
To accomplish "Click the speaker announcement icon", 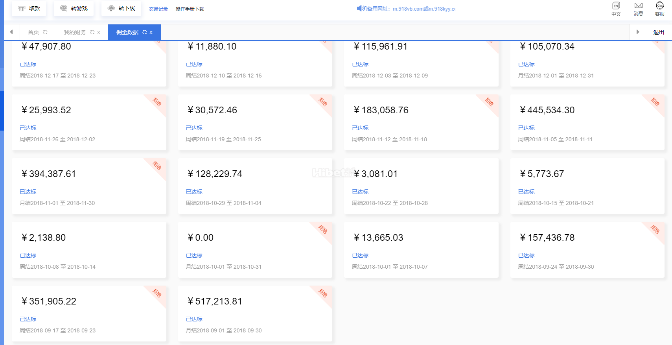I will tap(359, 8).
